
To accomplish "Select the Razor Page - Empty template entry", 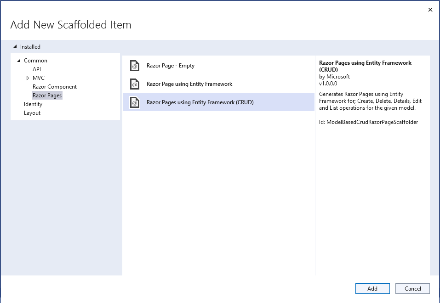I will click(170, 66).
